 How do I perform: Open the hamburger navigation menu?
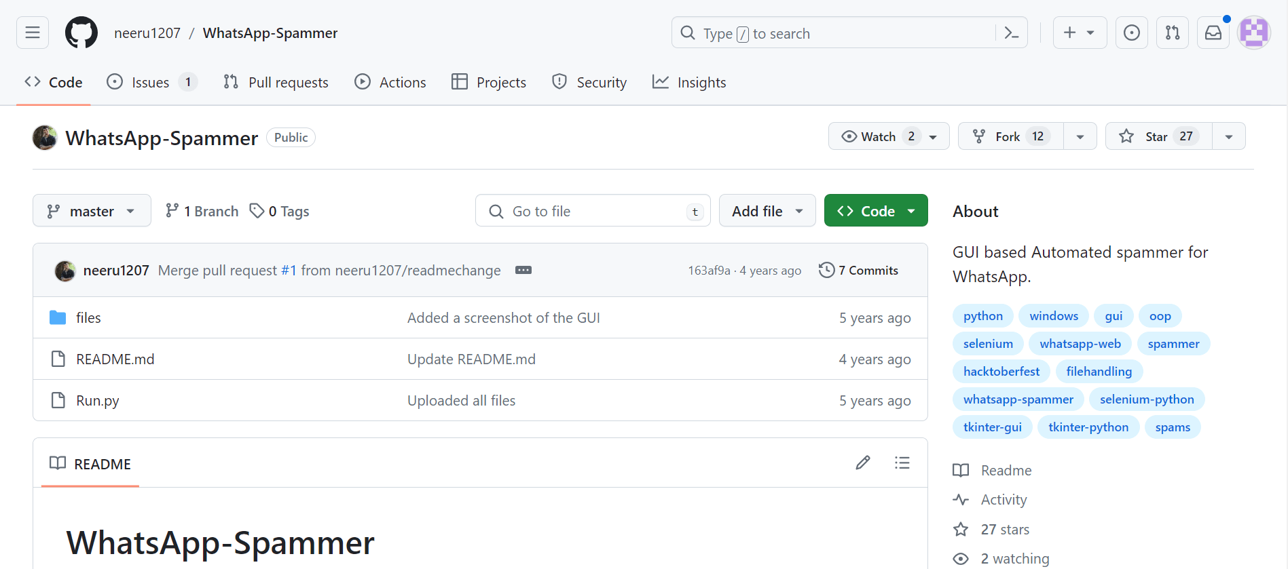[x=33, y=33]
